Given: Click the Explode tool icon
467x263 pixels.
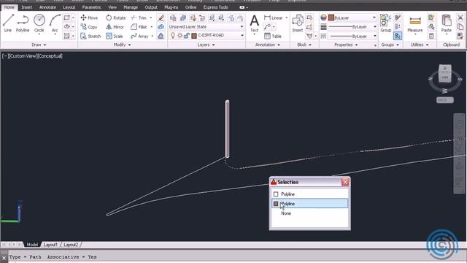Looking at the screenshot, I should pos(161,27).
